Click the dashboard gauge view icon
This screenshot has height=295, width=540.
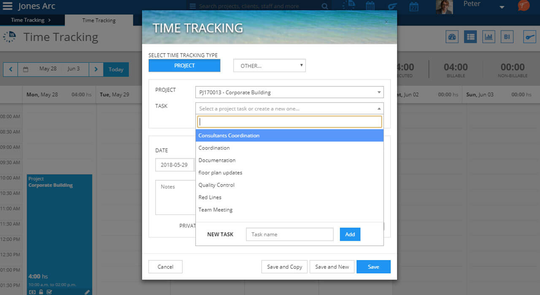coord(452,37)
